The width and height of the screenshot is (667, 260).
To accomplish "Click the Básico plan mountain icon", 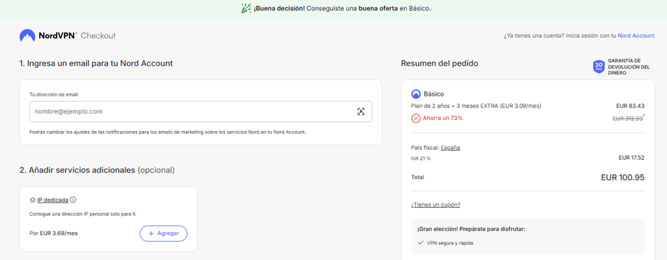I will point(416,94).
